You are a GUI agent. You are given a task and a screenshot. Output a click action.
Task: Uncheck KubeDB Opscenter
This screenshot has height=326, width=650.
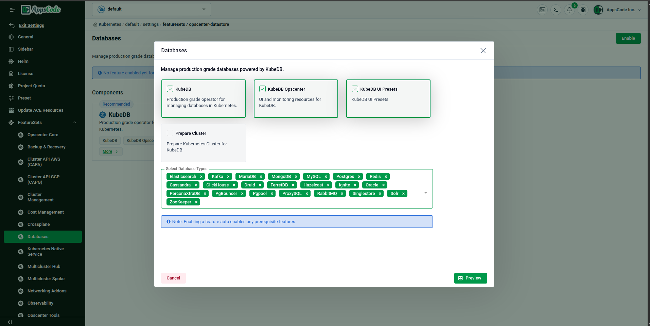pos(262,89)
